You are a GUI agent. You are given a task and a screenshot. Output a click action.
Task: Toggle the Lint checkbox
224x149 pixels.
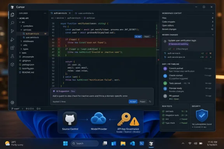point(163,119)
